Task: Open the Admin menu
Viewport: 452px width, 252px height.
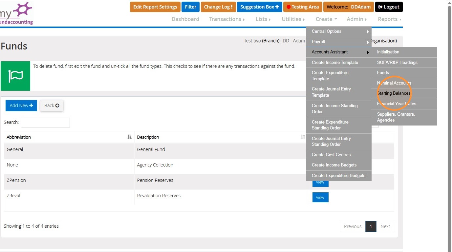Action: [356, 19]
